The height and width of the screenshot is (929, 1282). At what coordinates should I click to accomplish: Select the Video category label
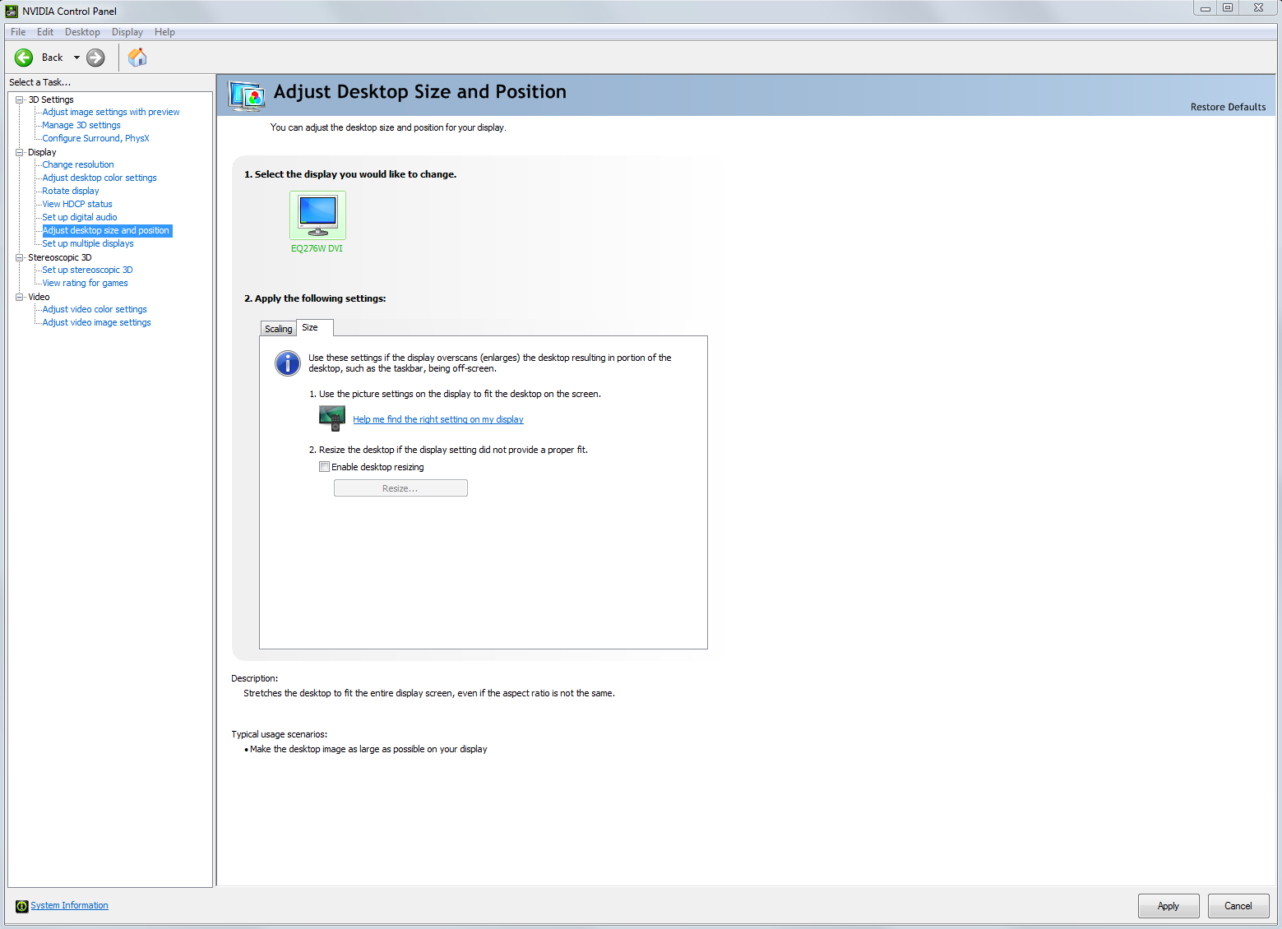coord(39,297)
